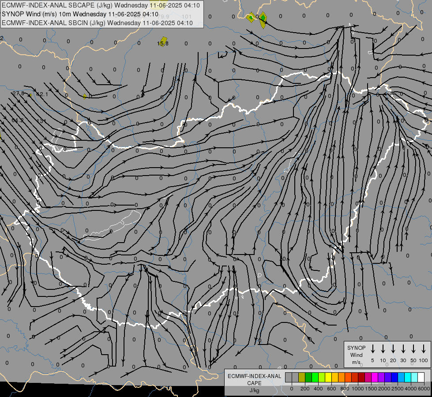This screenshot has width=432, height=397.
Task: Click the SYNOP Wind 10m header line
Action: [80, 14]
